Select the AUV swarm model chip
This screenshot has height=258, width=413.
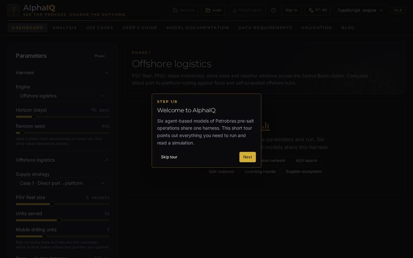pos(306,160)
